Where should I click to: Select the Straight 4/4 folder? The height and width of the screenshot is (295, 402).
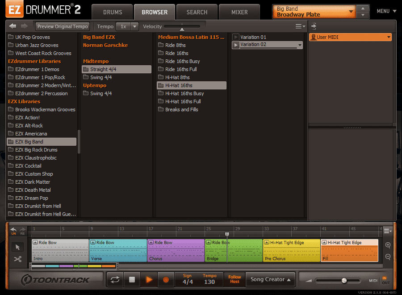[117, 69]
